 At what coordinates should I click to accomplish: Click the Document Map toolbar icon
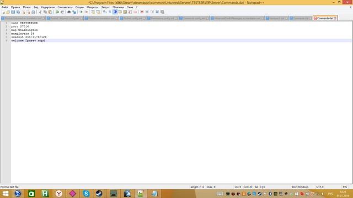(125, 12)
